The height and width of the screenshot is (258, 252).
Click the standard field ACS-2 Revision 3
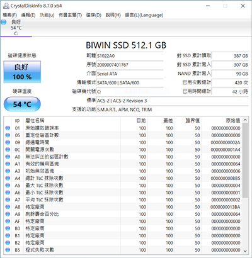172,101
